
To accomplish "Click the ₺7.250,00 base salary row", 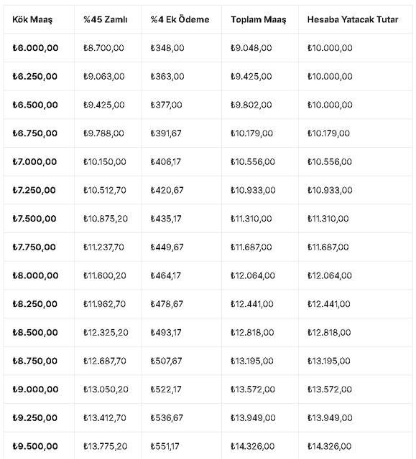I will click(208, 190).
